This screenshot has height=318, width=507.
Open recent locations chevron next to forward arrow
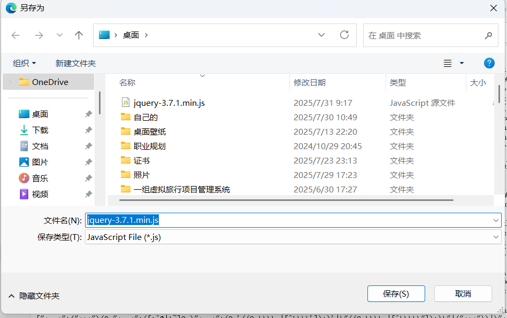point(59,35)
